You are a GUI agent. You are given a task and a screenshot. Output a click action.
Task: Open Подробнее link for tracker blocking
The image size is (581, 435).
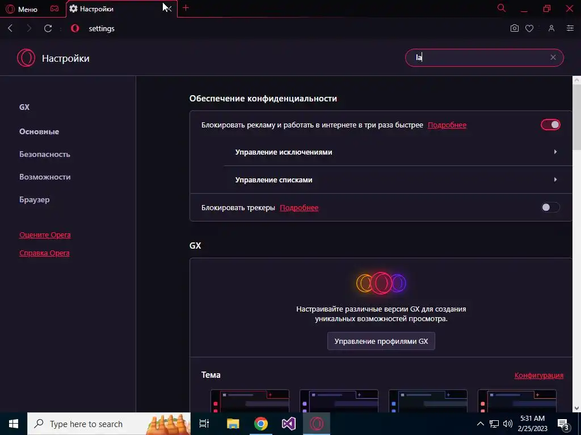tap(299, 207)
